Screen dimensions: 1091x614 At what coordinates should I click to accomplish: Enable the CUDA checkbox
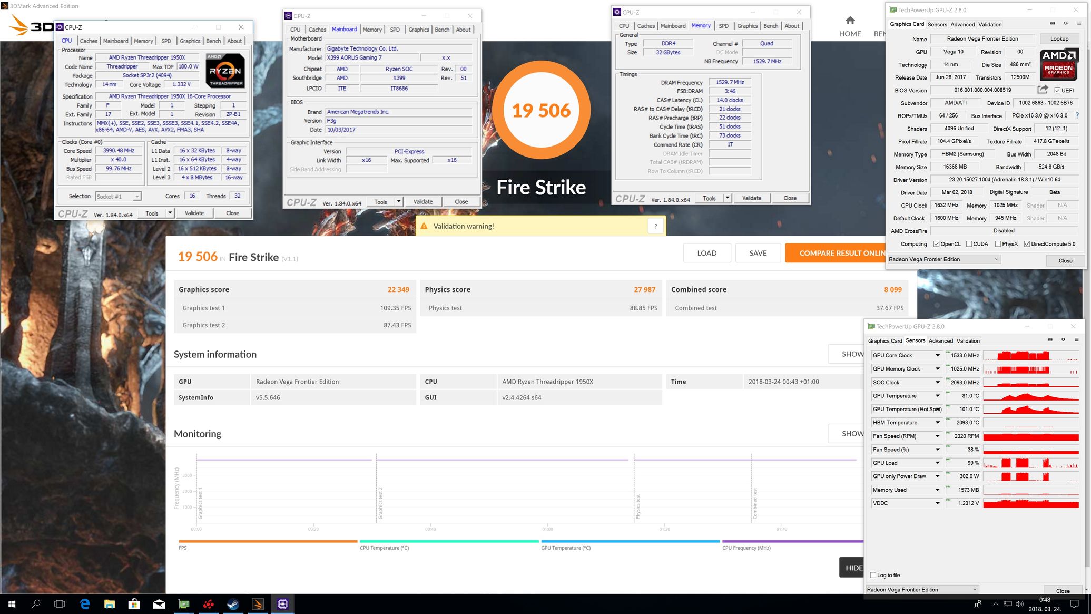click(969, 244)
